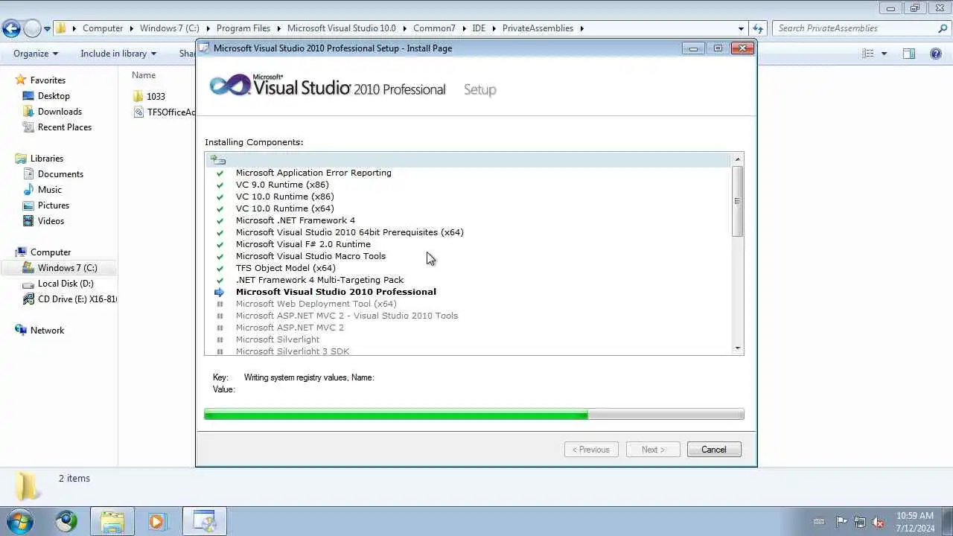Click the checkmark beside TFS Object Model (x64)
This screenshot has height=536, width=953.
(220, 268)
